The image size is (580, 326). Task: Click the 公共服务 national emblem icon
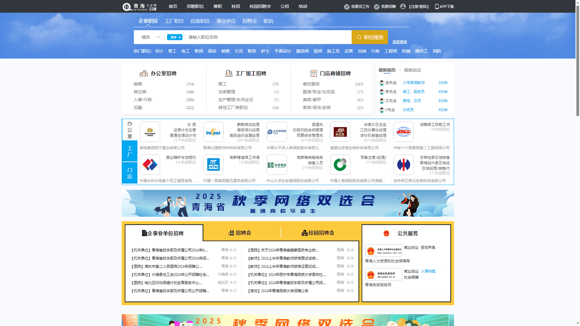[x=387, y=233]
